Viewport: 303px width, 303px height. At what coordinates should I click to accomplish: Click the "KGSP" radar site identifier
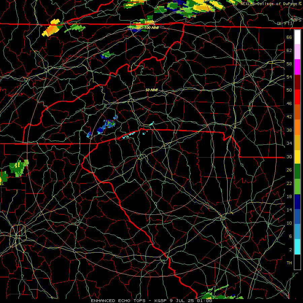click(x=161, y=301)
